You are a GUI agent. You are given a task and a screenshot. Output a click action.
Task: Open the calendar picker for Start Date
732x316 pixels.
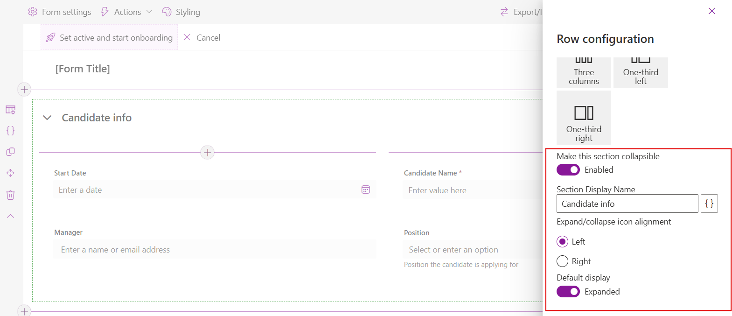[366, 190]
